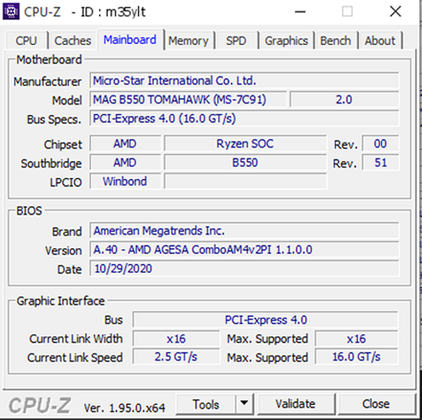
Task: Click the BIOS date 10/29/2020
Action: click(244, 268)
